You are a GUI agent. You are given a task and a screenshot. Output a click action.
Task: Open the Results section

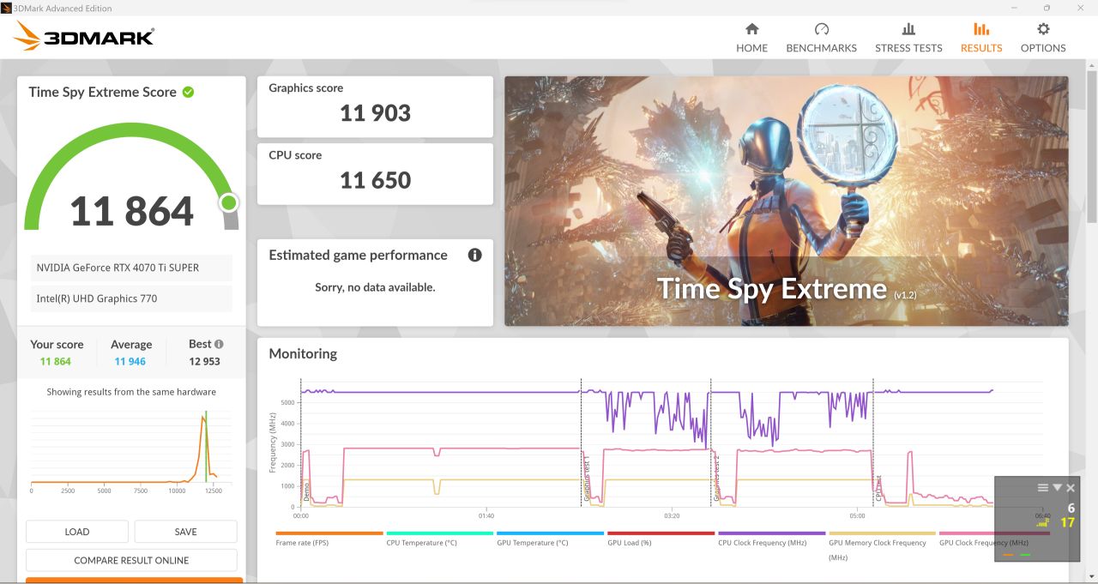[981, 38]
